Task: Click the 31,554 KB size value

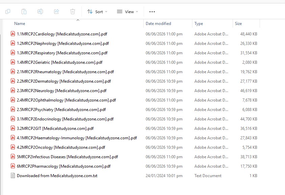Action: coord(248,53)
